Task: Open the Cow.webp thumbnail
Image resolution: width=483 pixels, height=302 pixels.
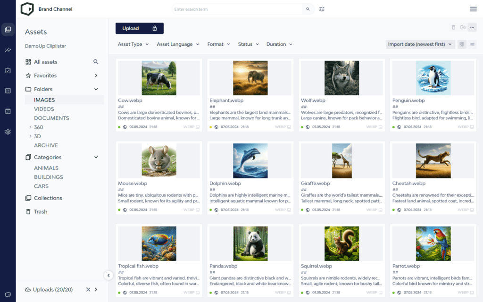Action: (159, 77)
